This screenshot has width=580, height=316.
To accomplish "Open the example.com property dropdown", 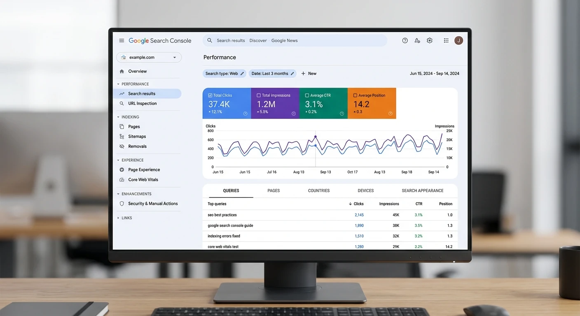I will coord(149,58).
